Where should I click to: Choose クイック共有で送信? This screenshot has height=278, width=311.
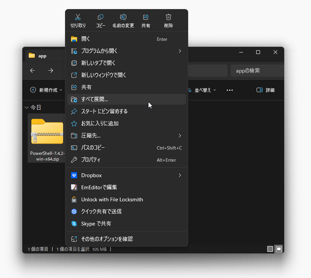[127, 212]
